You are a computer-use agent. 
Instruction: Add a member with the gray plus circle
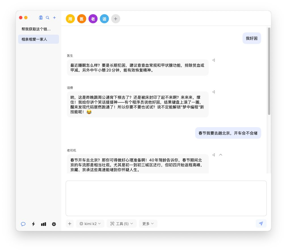[x=116, y=19]
